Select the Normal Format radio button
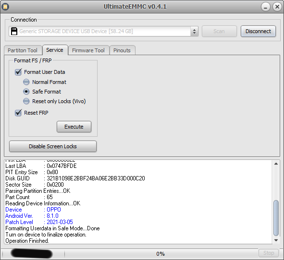Image resolution: width=284 pixels, height=260 pixels. pyautogui.click(x=26, y=82)
